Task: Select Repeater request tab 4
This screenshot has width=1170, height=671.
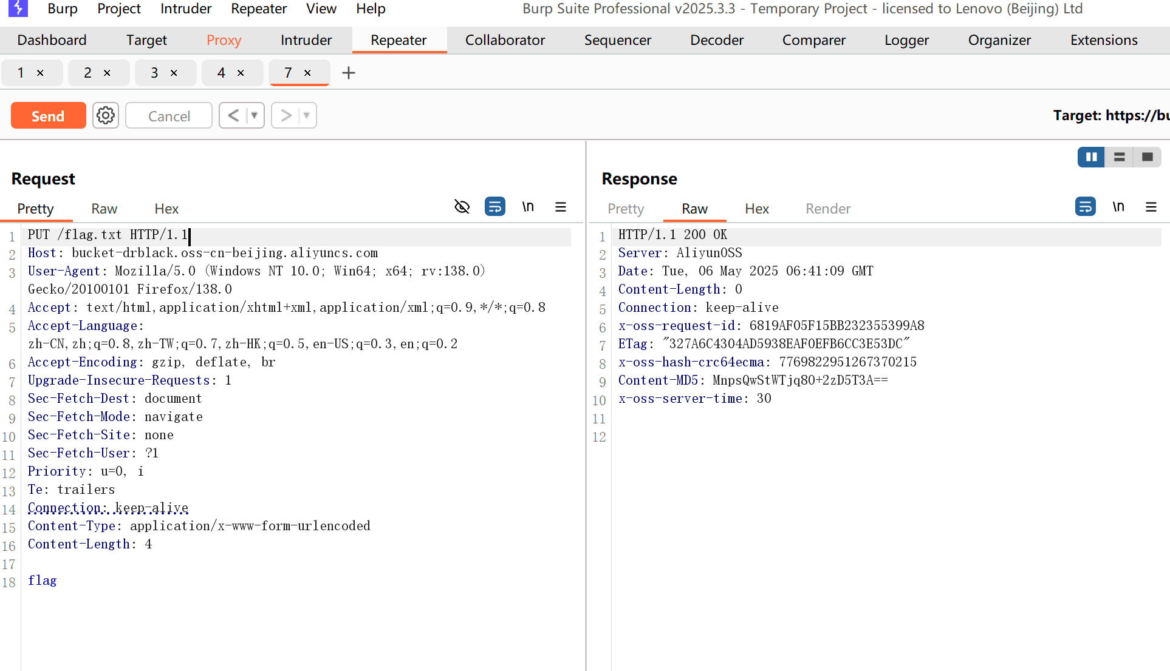Action: point(221,73)
